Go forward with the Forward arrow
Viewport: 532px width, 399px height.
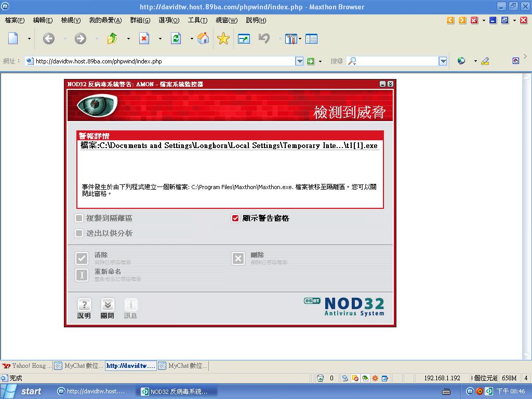(80, 38)
